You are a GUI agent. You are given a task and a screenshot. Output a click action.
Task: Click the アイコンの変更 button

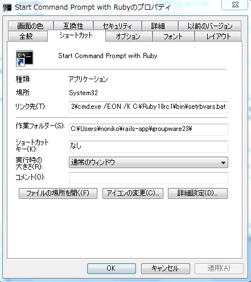click(x=133, y=193)
